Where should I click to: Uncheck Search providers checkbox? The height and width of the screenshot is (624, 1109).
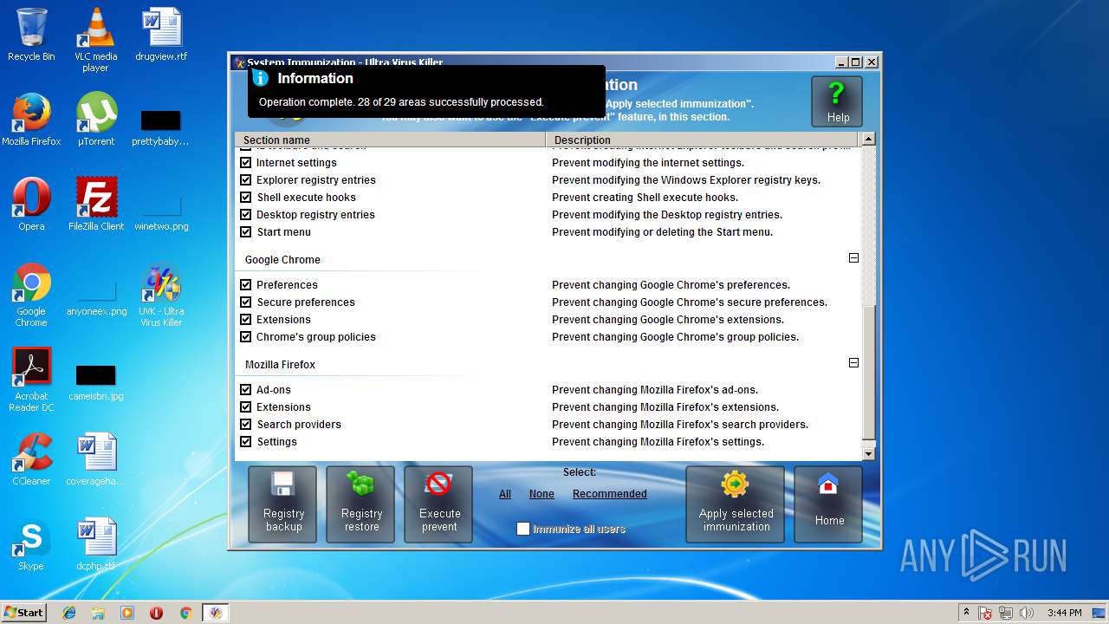245,424
